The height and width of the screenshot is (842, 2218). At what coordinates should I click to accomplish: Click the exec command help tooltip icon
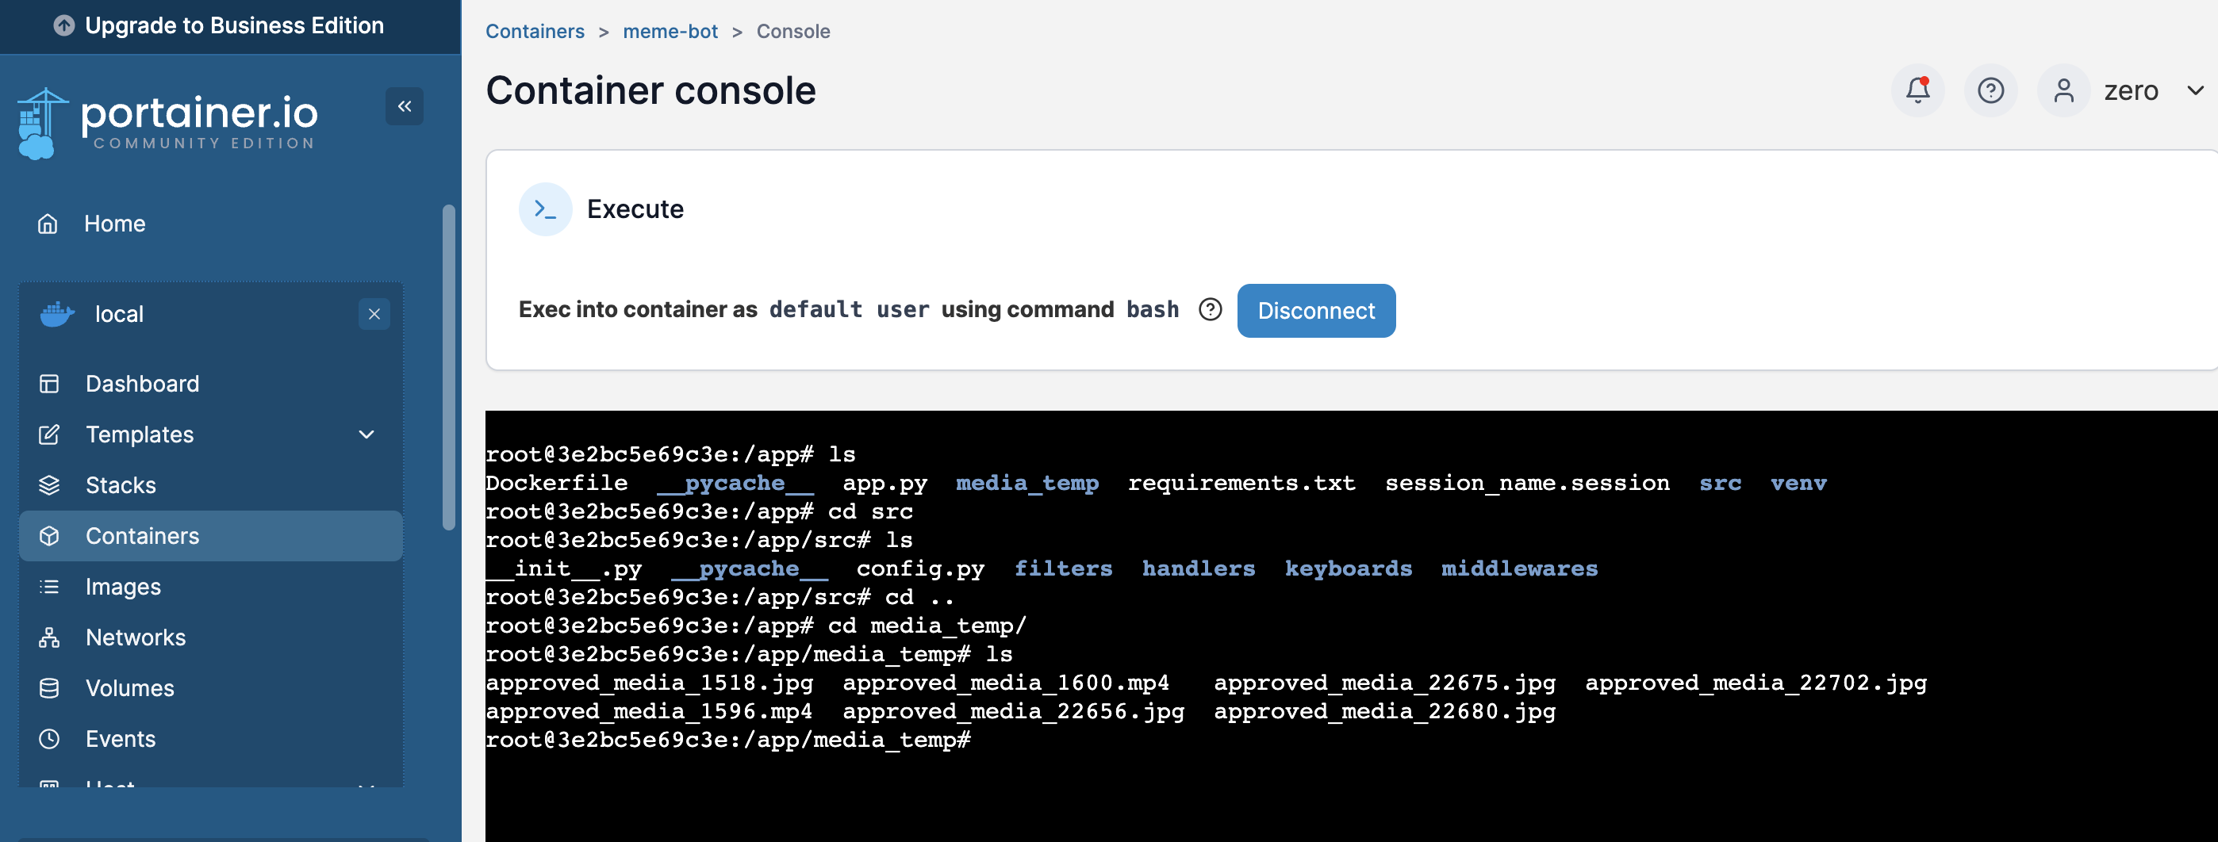coord(1210,310)
